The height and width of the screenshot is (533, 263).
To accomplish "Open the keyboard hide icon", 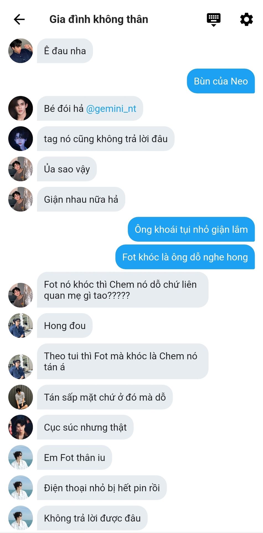I will coord(213,20).
